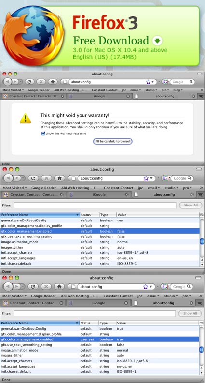Reload page in the middle window

pyautogui.click(x=33, y=178)
